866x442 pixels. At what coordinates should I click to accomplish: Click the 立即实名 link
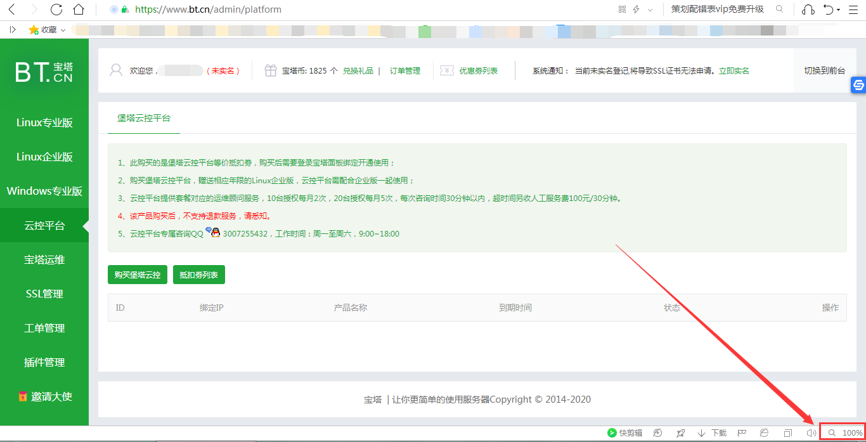coord(734,71)
